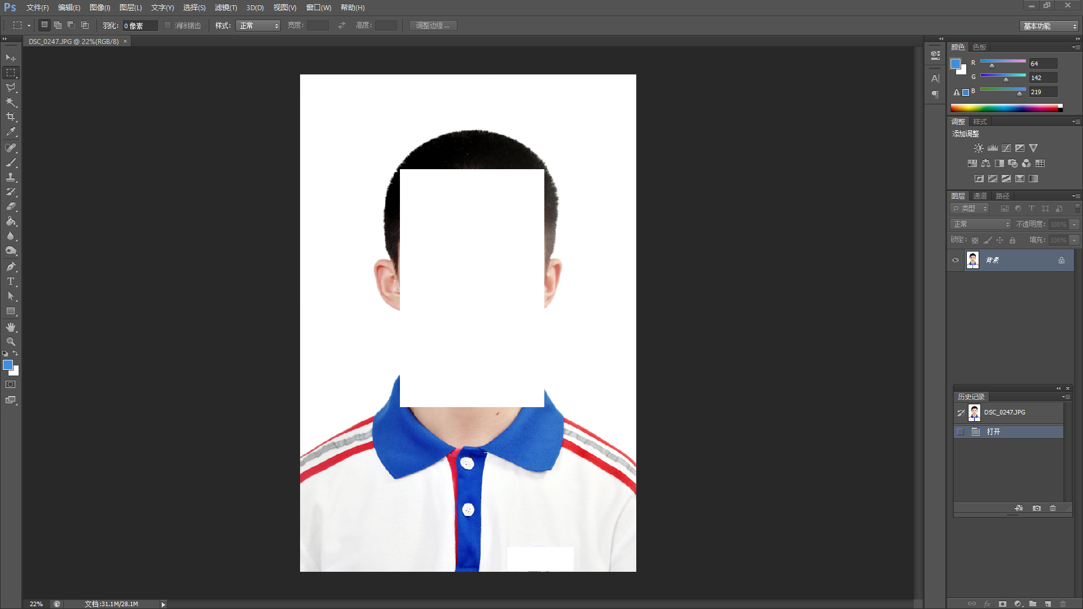Select the Eyedropper tool
1083x609 pixels.
pyautogui.click(x=11, y=132)
